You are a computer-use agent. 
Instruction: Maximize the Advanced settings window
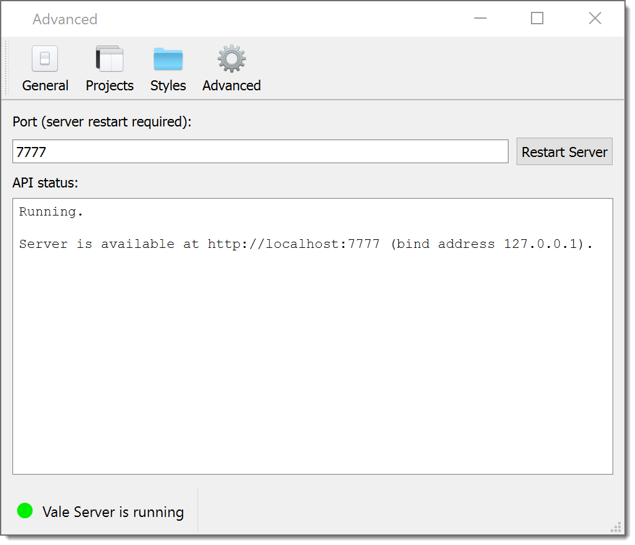point(537,19)
